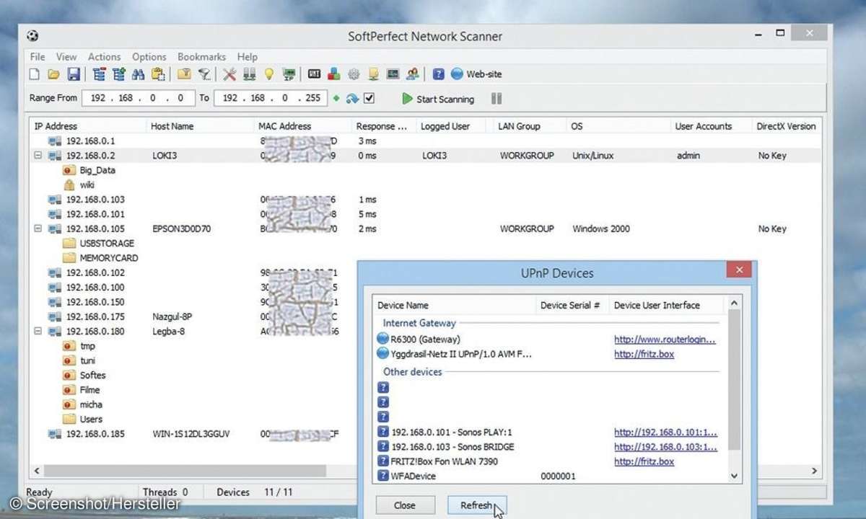Open options via wrench-screwdriver icon
866x519 pixels.
(x=229, y=74)
